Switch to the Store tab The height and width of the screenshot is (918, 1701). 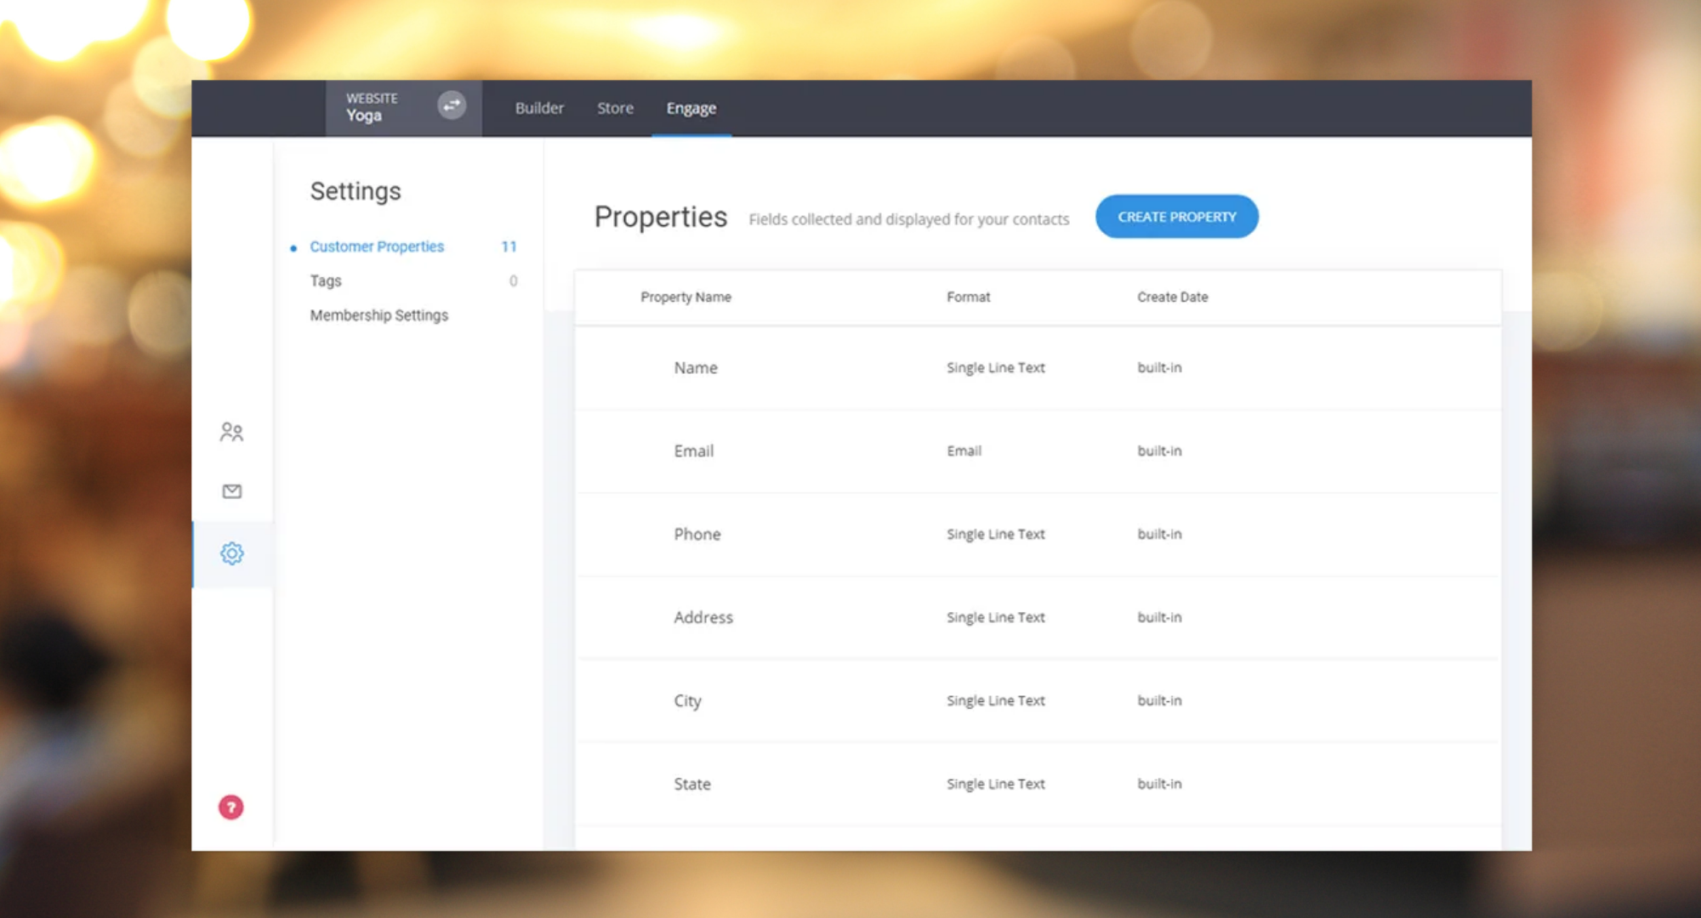615,108
